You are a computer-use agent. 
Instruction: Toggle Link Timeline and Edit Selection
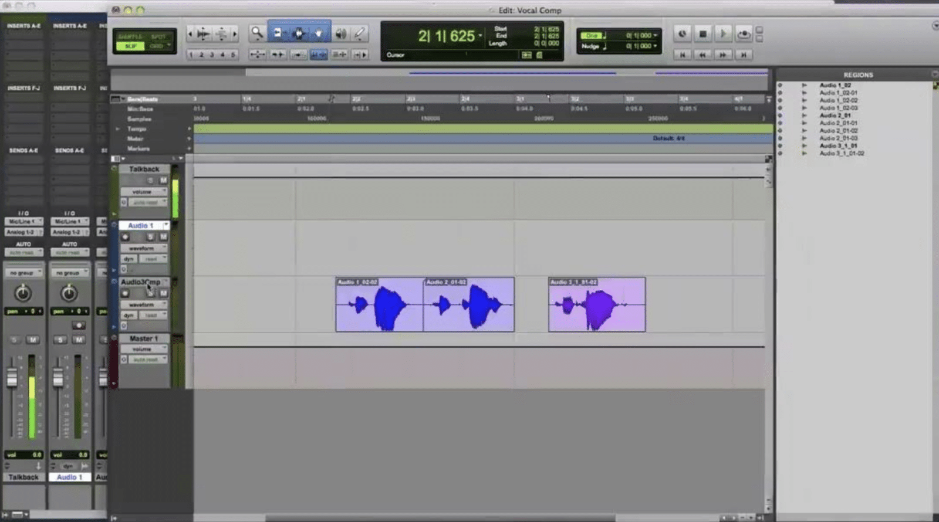319,55
